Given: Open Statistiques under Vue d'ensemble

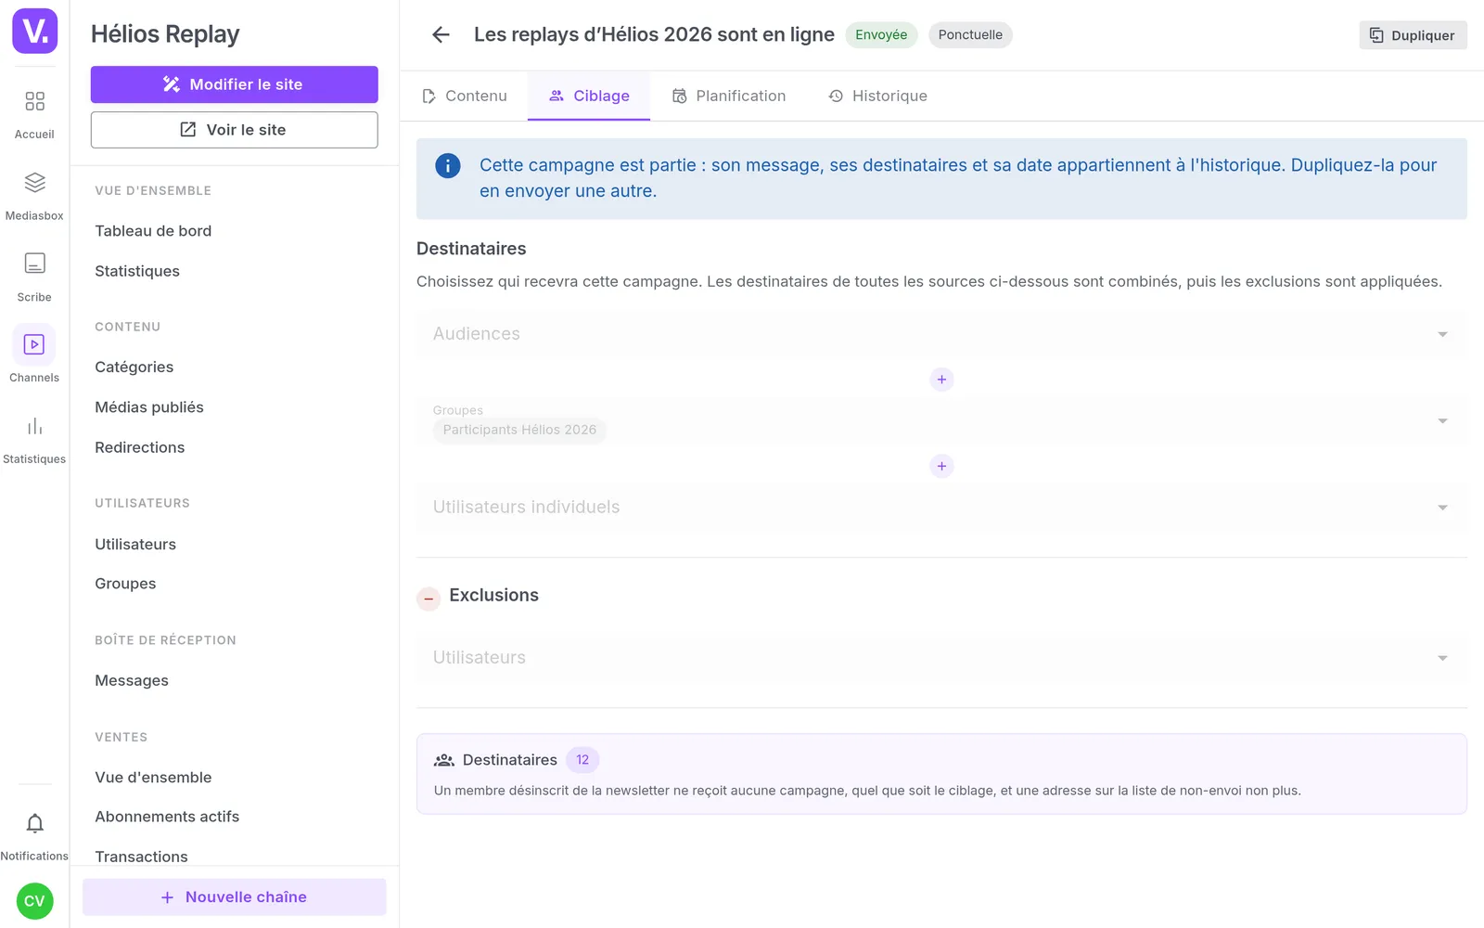Looking at the screenshot, I should tap(137, 271).
